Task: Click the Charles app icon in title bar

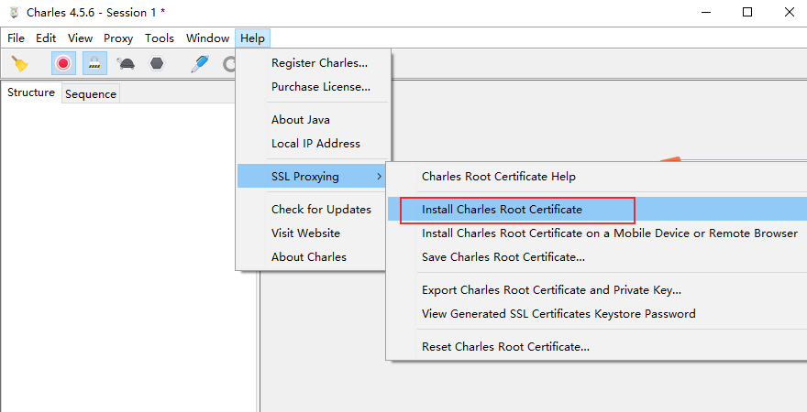Action: pos(14,12)
